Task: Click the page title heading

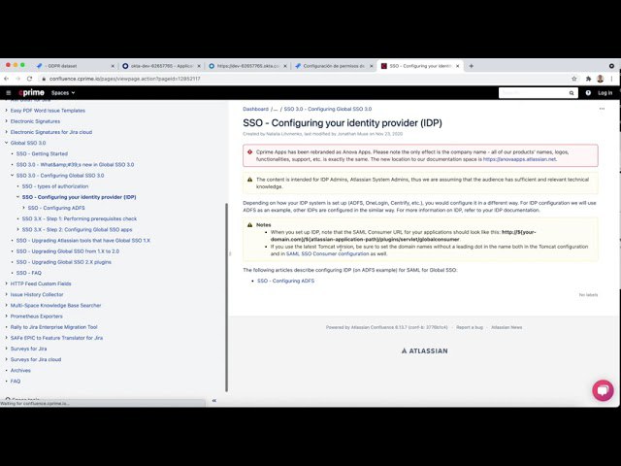Action: pyautogui.click(x=343, y=123)
